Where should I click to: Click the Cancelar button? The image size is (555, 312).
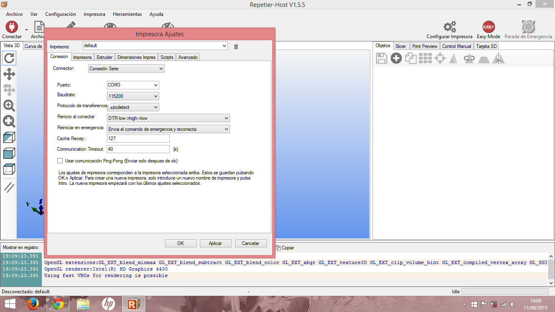pyautogui.click(x=251, y=243)
